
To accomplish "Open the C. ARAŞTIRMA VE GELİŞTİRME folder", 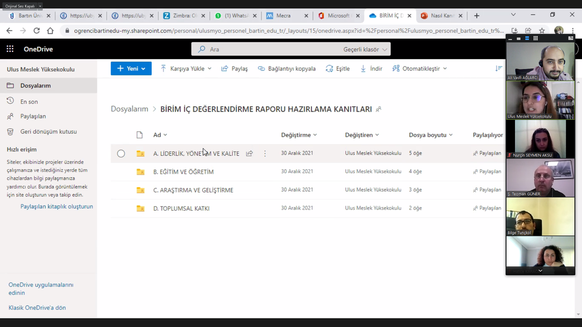I will pyautogui.click(x=193, y=190).
